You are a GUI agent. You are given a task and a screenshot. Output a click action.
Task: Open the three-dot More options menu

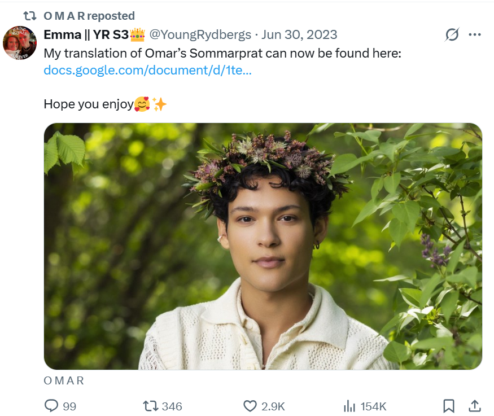point(475,34)
